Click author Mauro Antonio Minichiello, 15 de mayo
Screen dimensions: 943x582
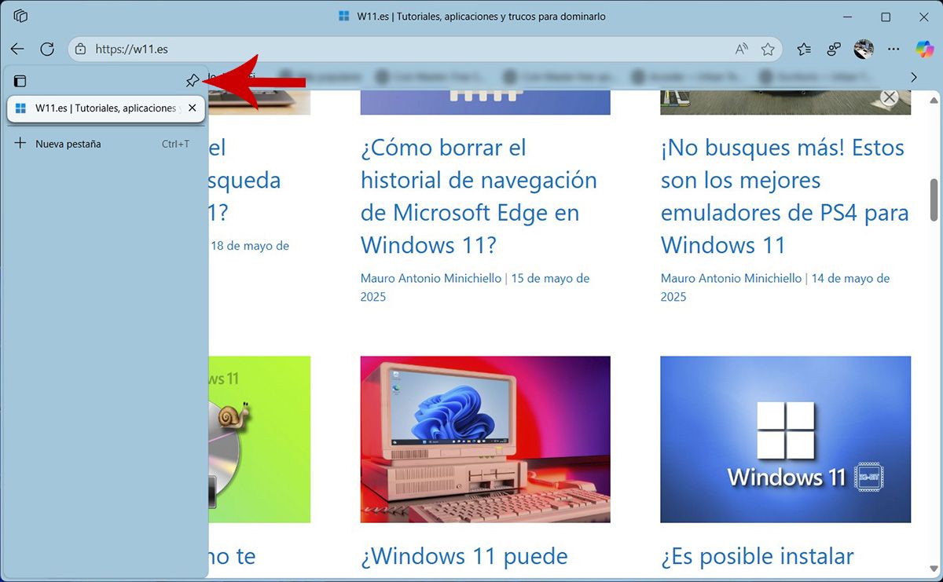coord(475,287)
